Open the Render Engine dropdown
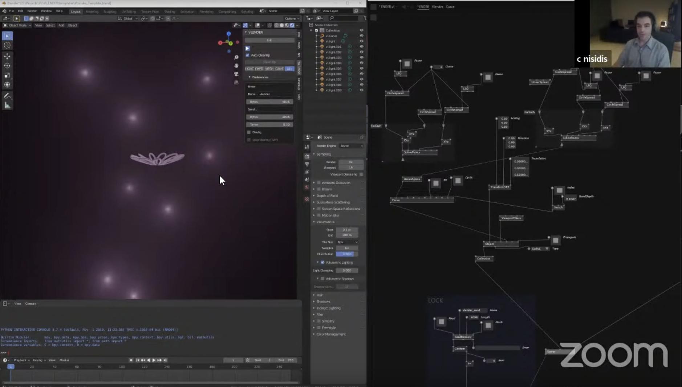The image size is (682, 387). tap(351, 146)
